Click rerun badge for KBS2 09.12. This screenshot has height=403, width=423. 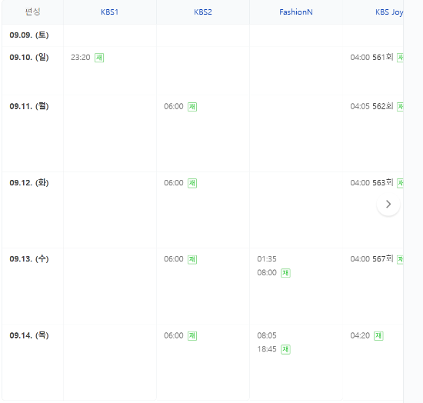192,183
